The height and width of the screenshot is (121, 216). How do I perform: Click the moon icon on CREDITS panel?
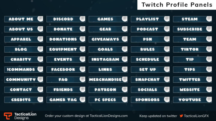pyautogui.click(x=40, y=99)
